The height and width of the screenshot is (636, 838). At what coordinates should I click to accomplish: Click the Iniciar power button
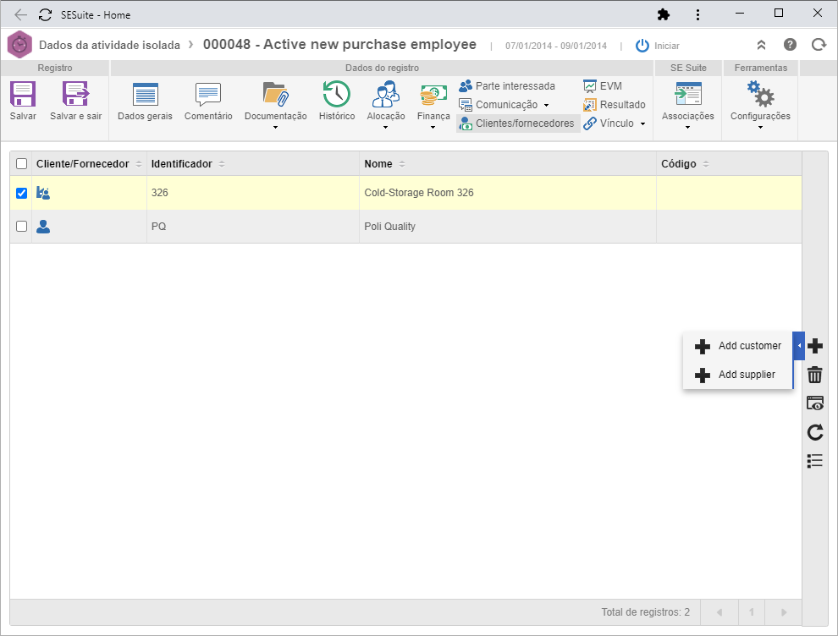[x=658, y=46]
